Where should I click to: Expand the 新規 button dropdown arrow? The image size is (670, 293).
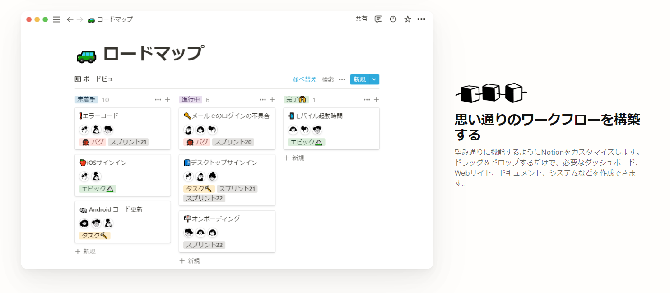374,79
